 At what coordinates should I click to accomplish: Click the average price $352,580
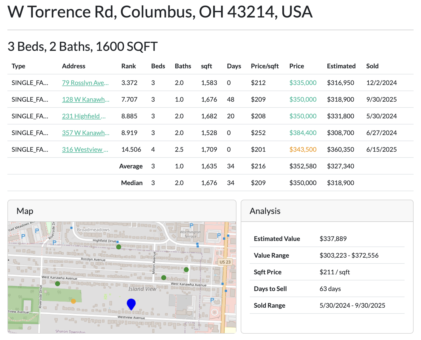[303, 166]
